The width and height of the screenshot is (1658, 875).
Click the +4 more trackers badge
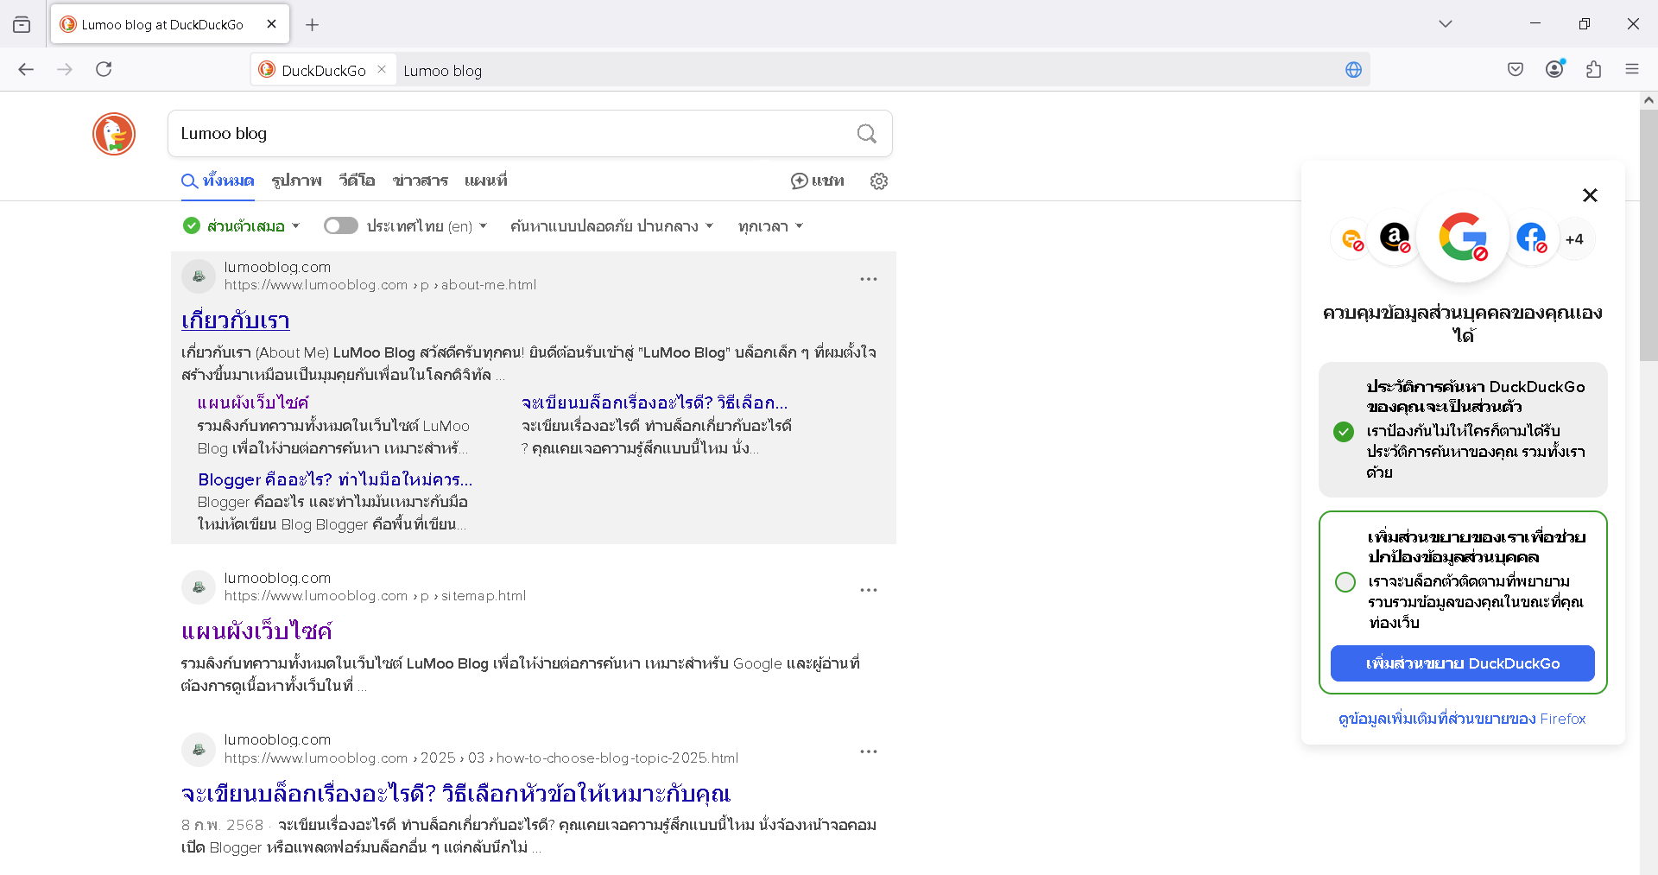(x=1574, y=239)
